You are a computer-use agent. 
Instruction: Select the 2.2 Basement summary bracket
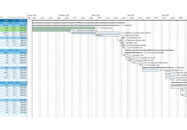tap(158, 67)
